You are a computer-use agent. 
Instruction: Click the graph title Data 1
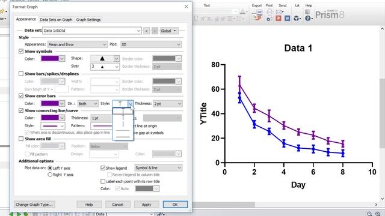point(298,48)
